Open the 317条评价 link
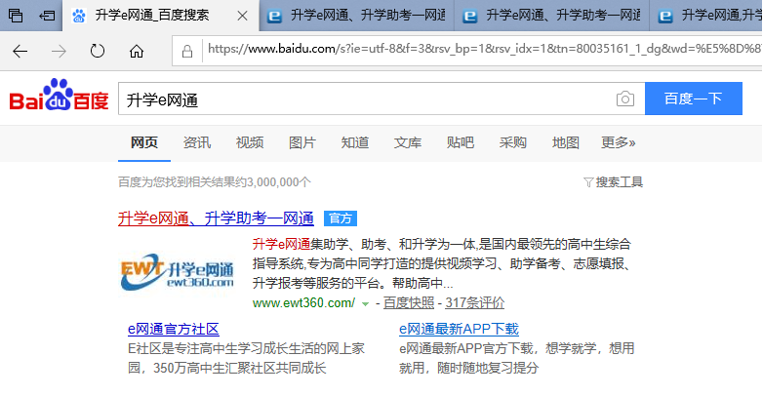Viewport: 763px width, 396px height. pos(474,303)
